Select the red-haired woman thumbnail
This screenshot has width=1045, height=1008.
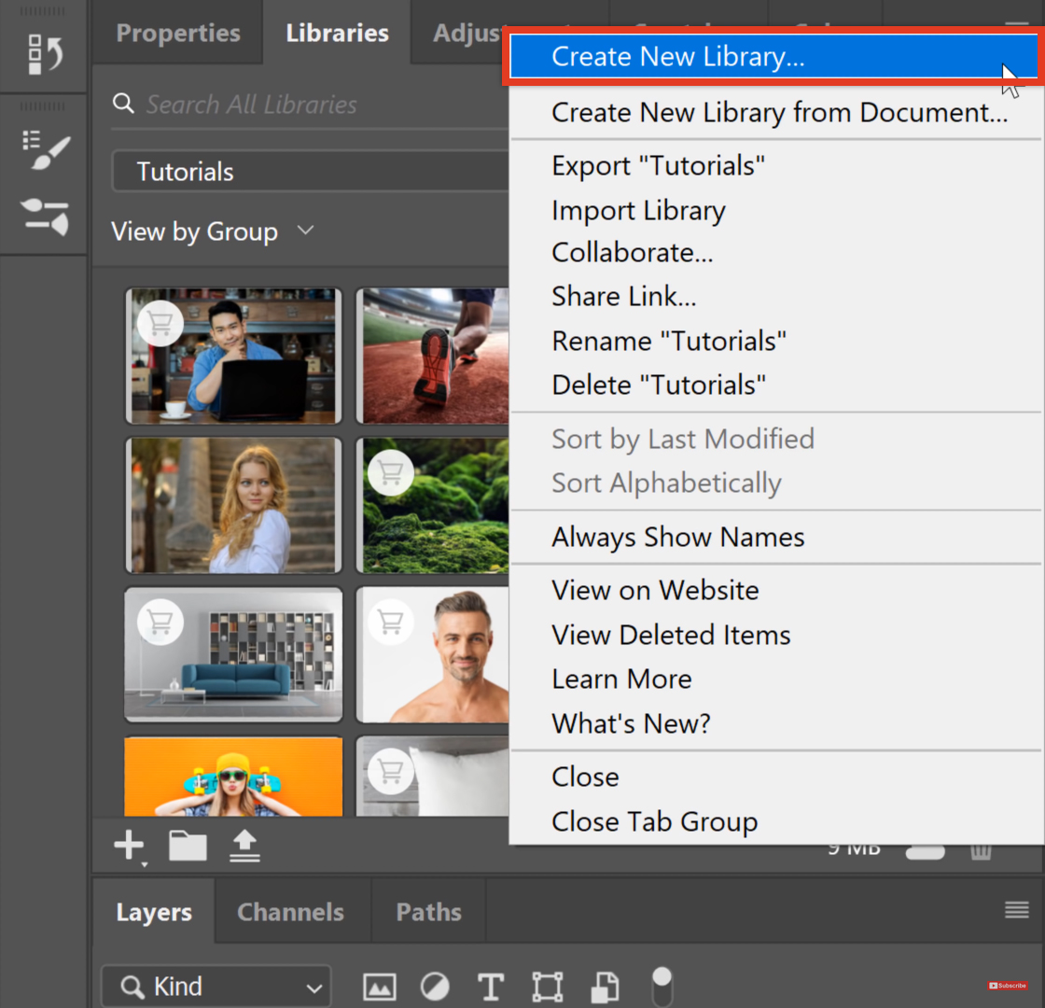coord(233,505)
